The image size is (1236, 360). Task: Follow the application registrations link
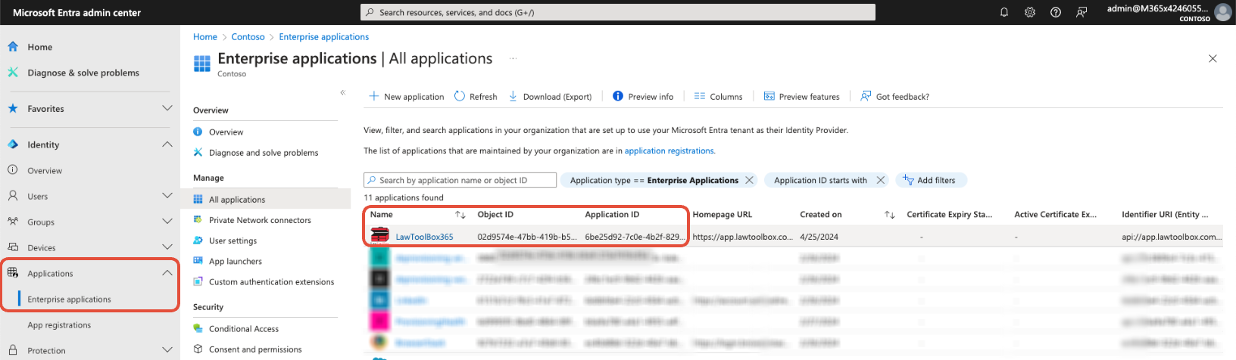[669, 151]
